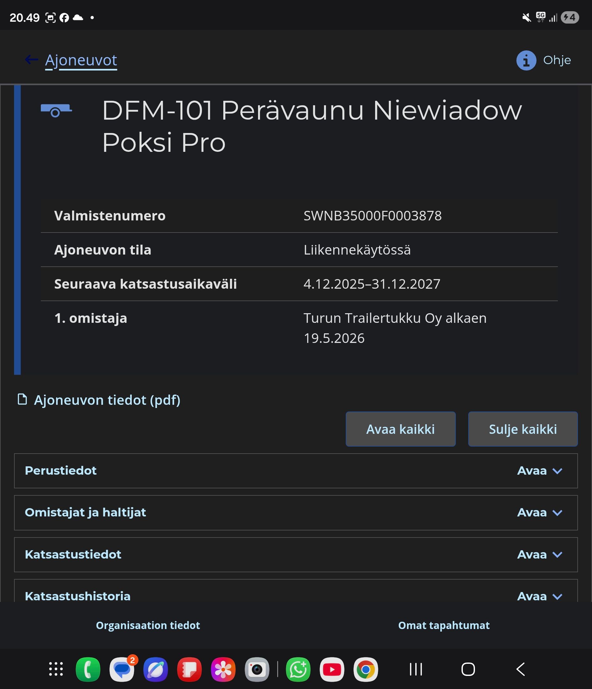Viewport: 592px width, 689px height.
Task: Open the Gallery flower icon
Action: pyautogui.click(x=223, y=669)
